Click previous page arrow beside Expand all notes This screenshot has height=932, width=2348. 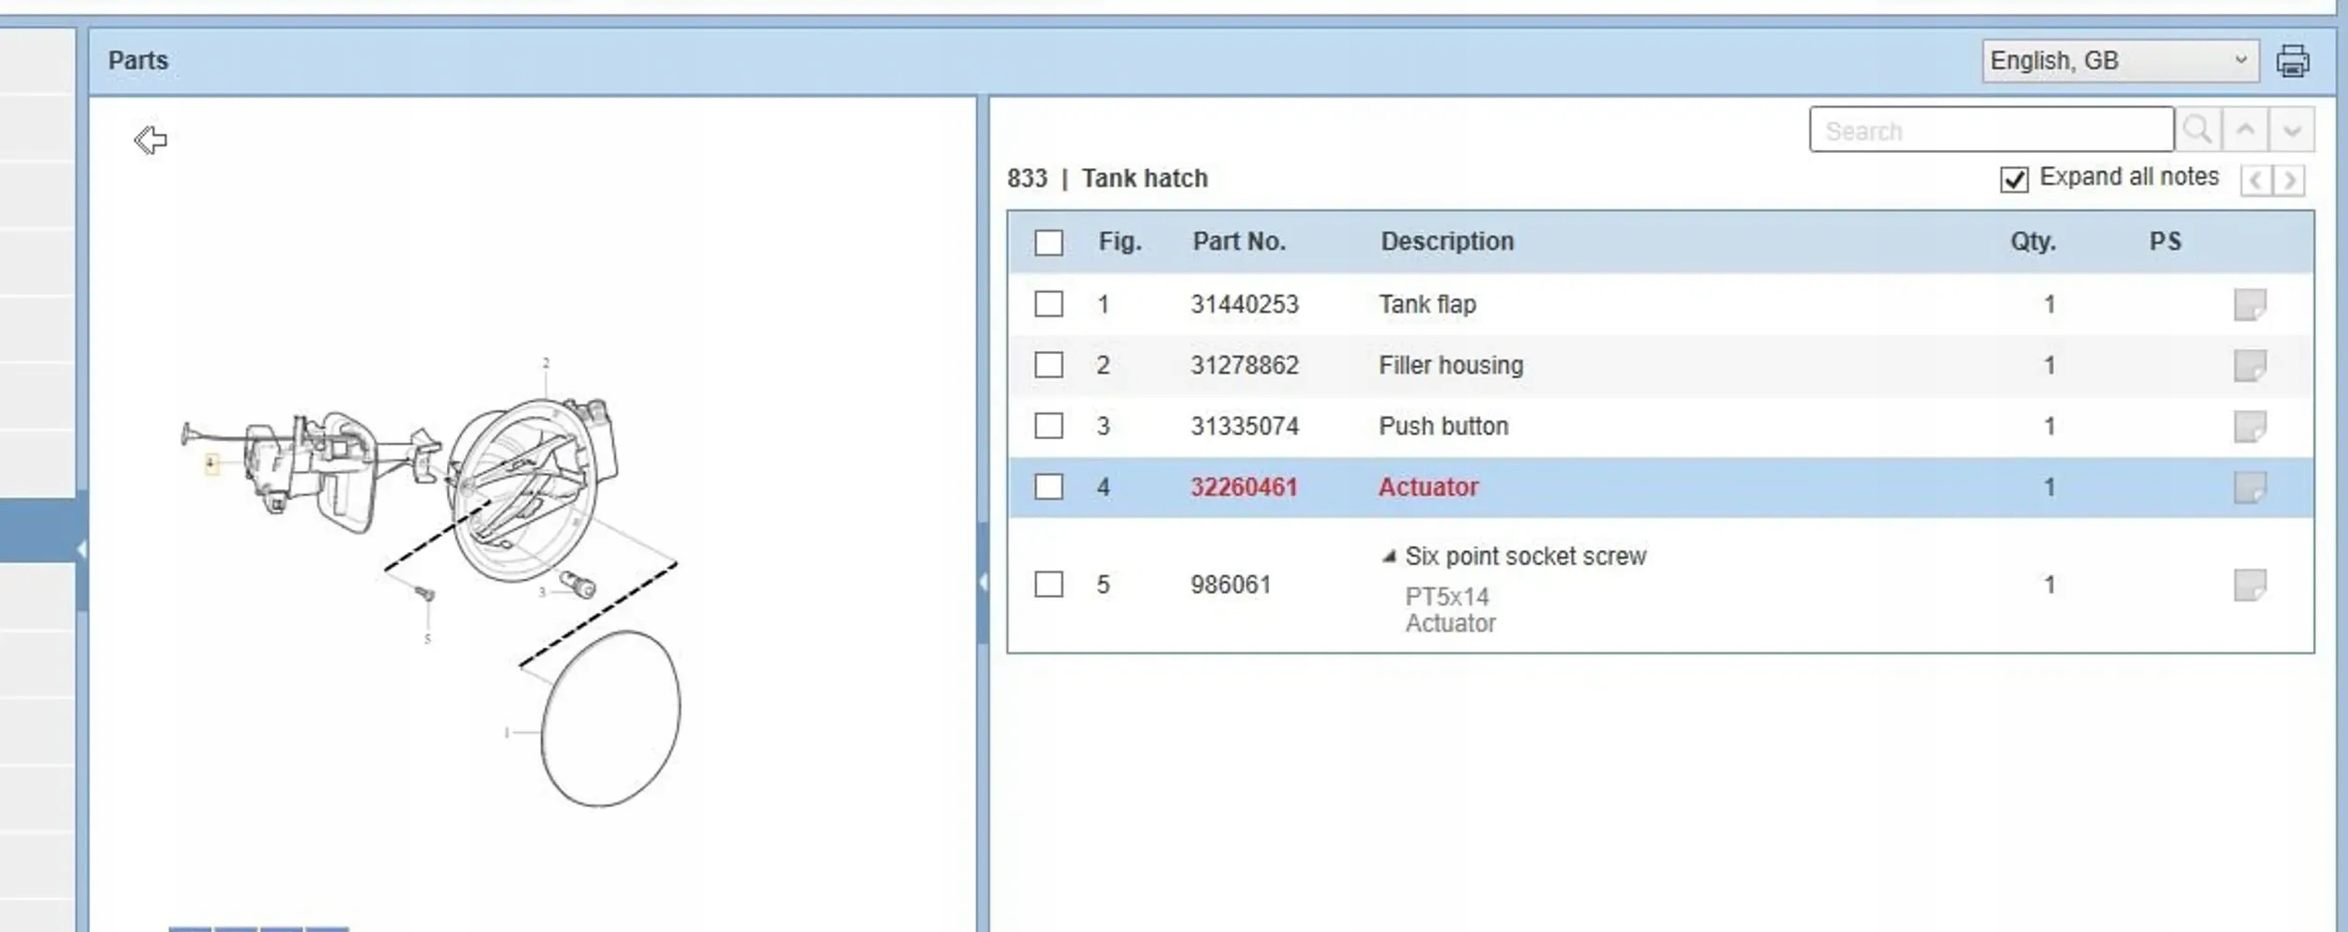point(2256,179)
